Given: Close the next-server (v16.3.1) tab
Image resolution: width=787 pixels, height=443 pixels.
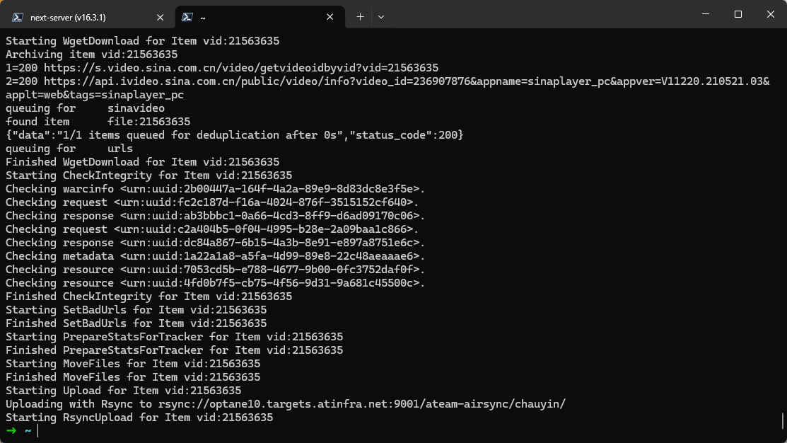Looking at the screenshot, I should 160,17.
